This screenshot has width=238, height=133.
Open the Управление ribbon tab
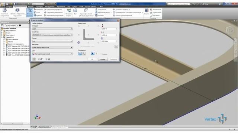click(x=61, y=7)
